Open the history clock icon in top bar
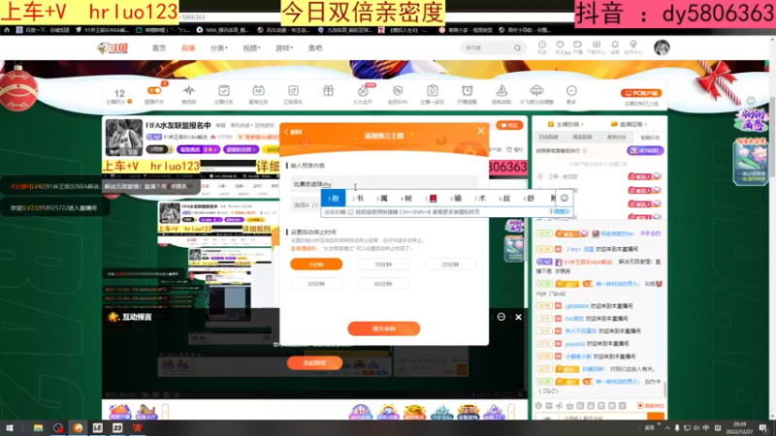This screenshot has height=436, width=776. click(x=542, y=45)
